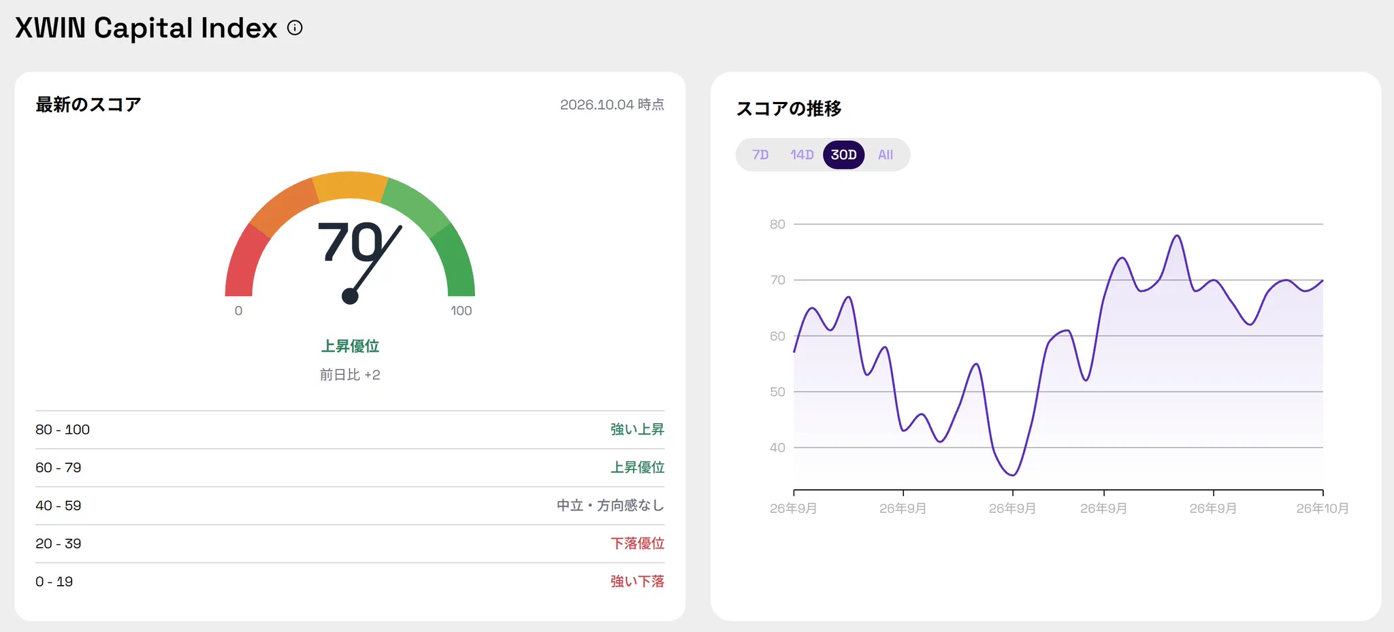Click the y-axis label 80 on the chart

coord(777,224)
